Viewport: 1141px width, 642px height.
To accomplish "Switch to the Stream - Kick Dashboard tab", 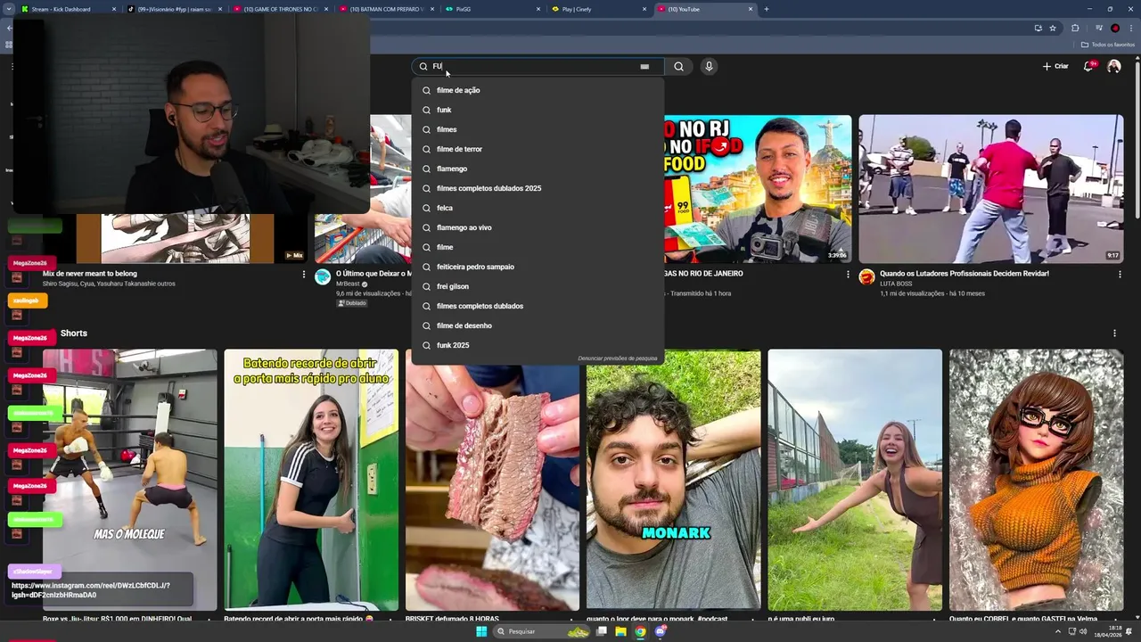I will [x=70, y=9].
